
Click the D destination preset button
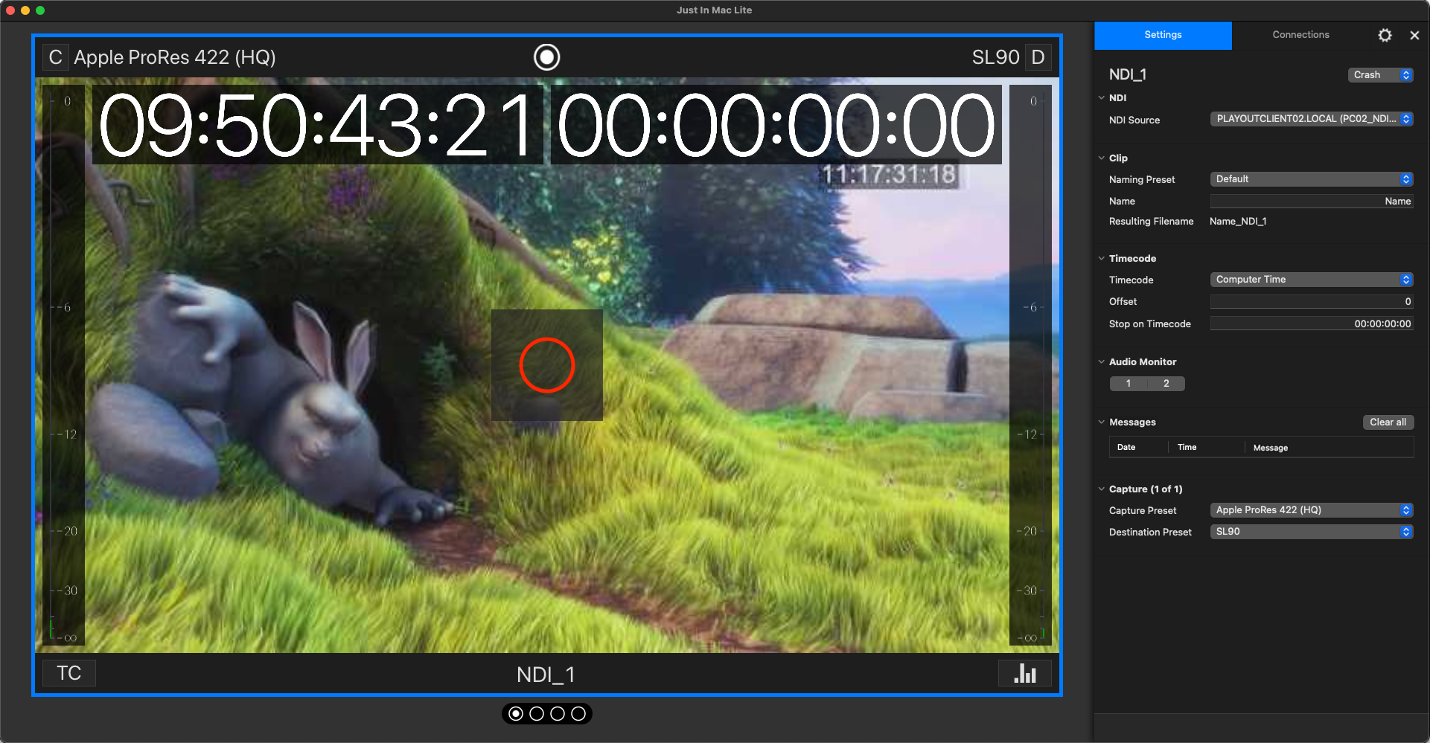tap(1038, 57)
